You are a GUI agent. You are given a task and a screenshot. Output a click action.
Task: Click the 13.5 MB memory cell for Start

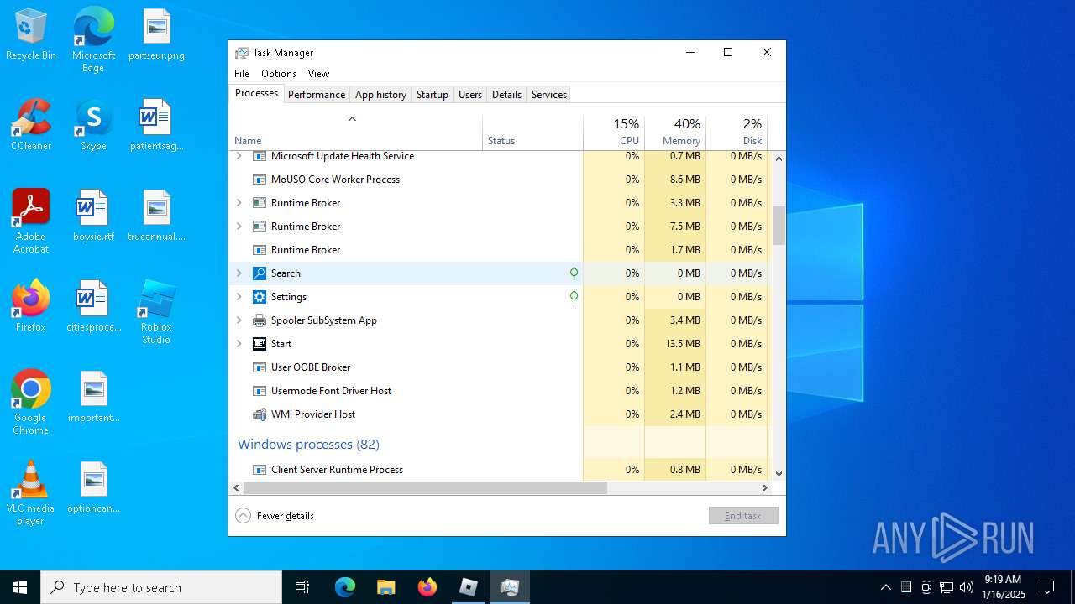point(675,344)
